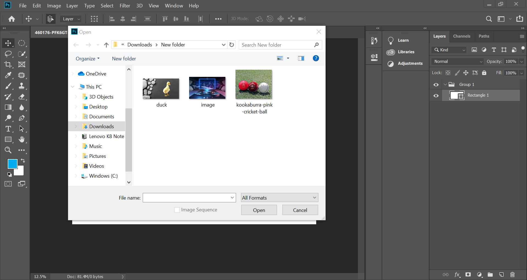Select the duck image thumbnail
This screenshot has height=280, width=527.
[x=161, y=89]
